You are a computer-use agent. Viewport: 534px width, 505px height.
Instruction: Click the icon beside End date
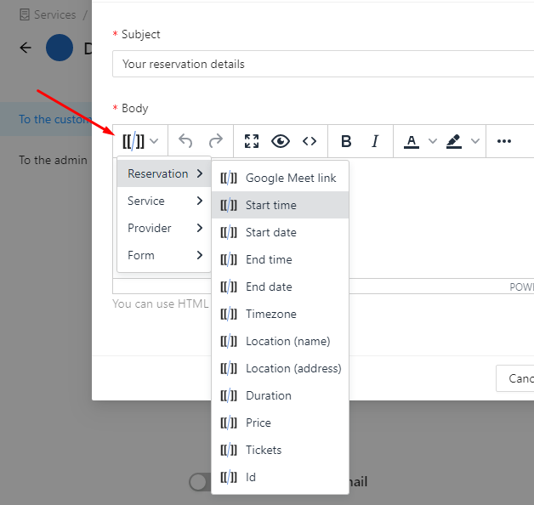(229, 287)
